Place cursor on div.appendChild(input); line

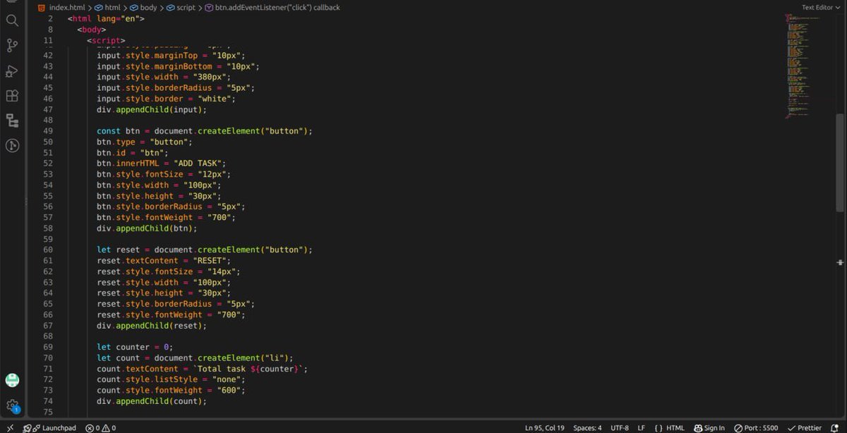click(x=152, y=109)
